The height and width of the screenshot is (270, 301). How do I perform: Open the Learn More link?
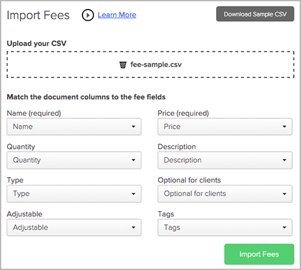click(117, 15)
